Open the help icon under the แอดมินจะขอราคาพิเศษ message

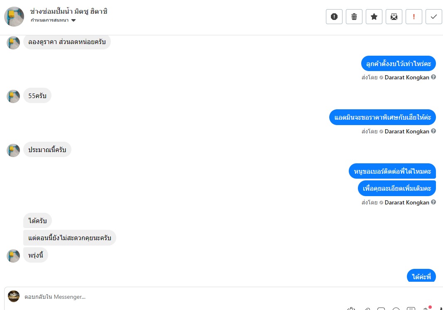(433, 131)
